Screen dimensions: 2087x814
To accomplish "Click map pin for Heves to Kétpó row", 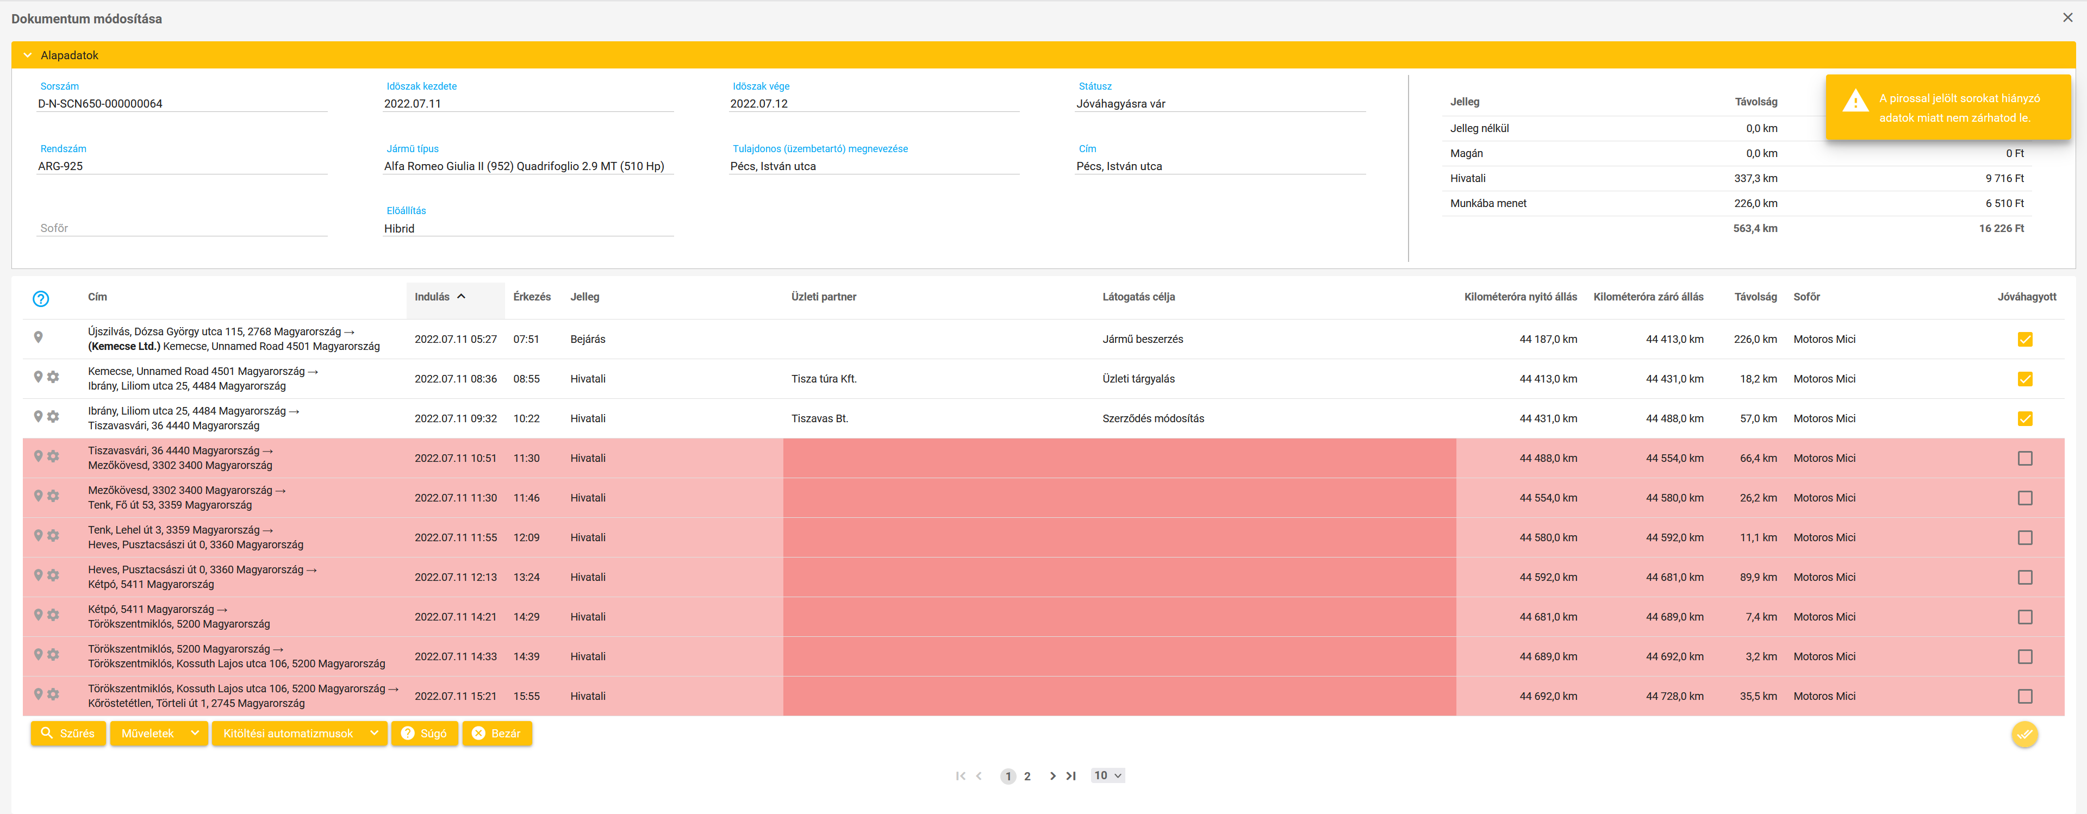I will pos(38,575).
